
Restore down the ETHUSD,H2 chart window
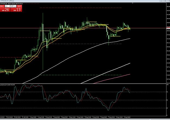165,1
